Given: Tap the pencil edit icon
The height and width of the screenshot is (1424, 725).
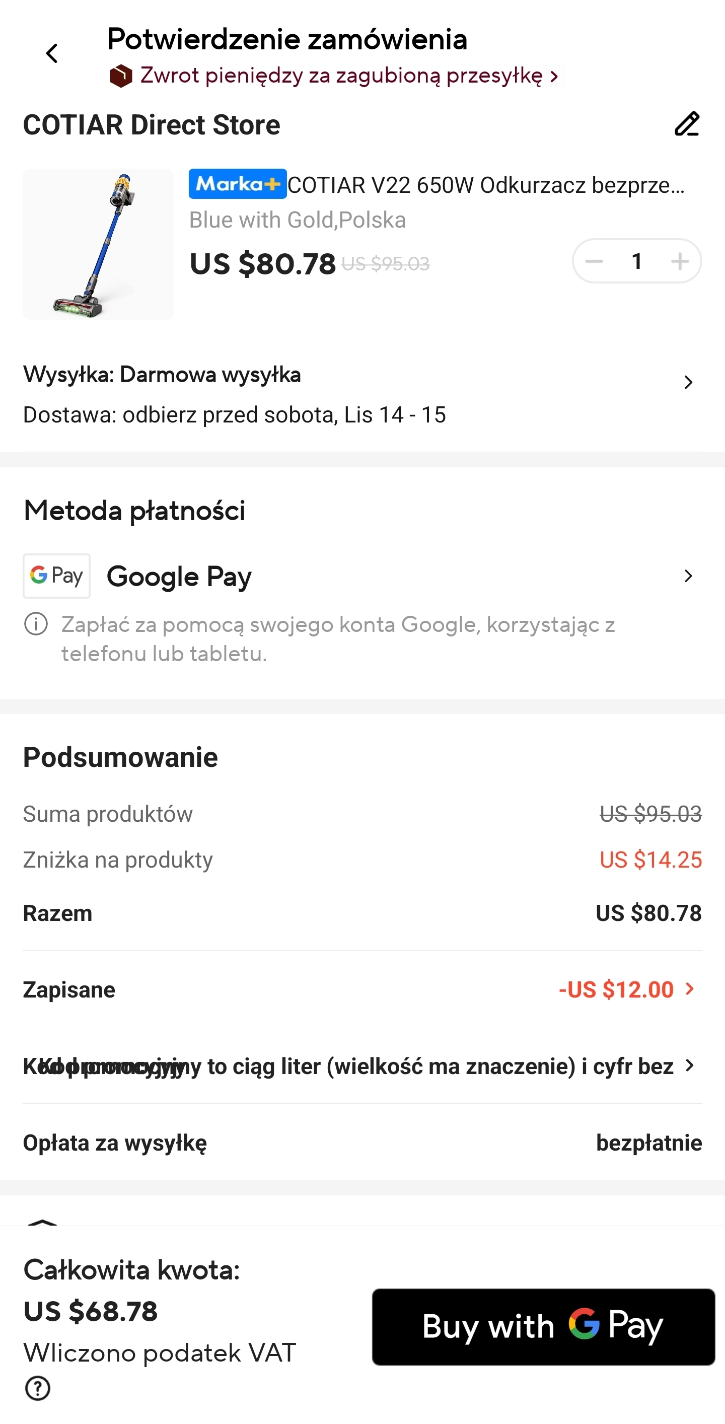Looking at the screenshot, I should pyautogui.click(x=687, y=124).
